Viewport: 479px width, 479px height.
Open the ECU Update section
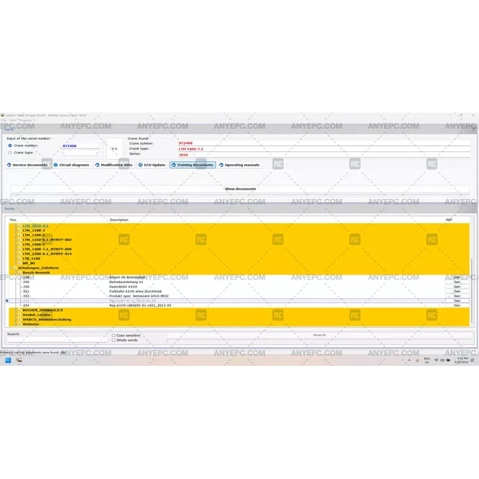(152, 165)
